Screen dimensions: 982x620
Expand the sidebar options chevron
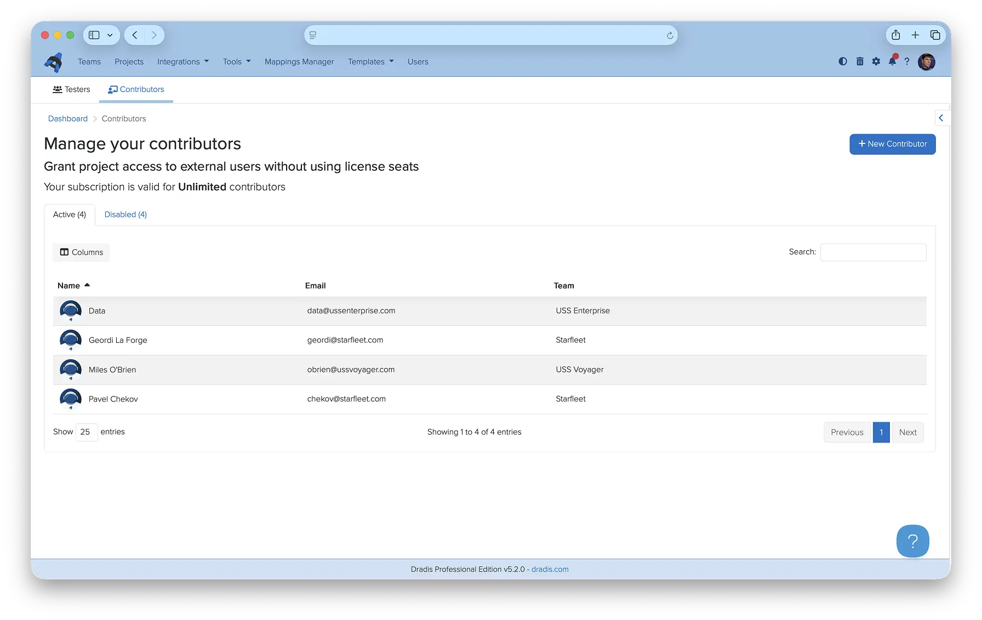tap(110, 35)
